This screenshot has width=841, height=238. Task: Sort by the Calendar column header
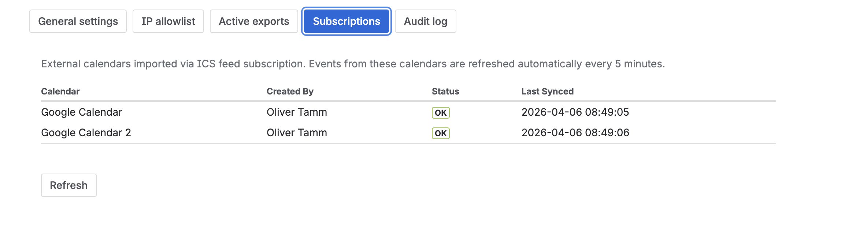click(x=60, y=91)
